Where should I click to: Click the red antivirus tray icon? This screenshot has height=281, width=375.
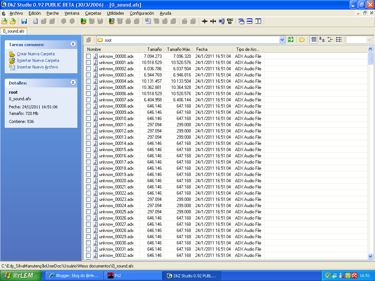point(354,276)
